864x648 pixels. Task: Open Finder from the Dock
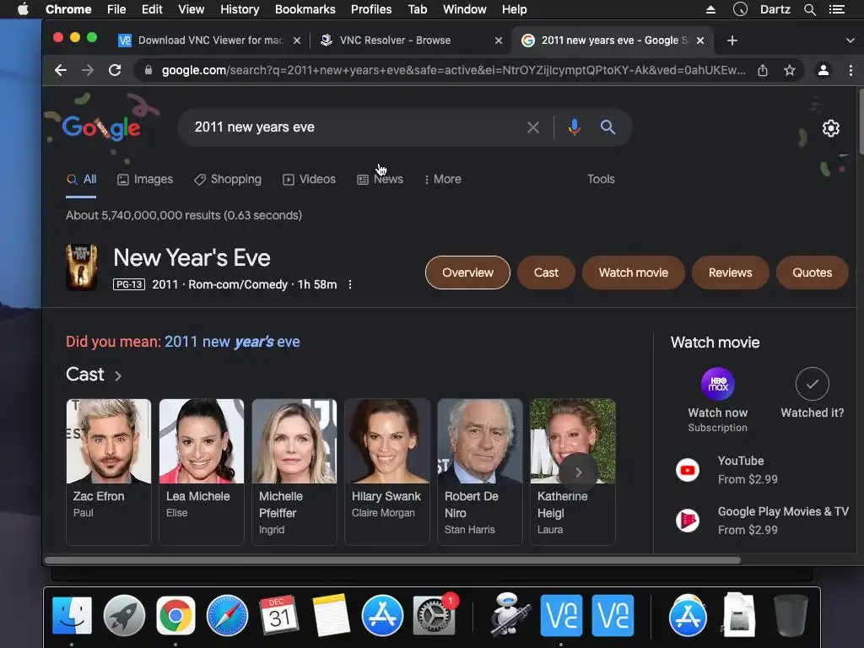pyautogui.click(x=73, y=615)
